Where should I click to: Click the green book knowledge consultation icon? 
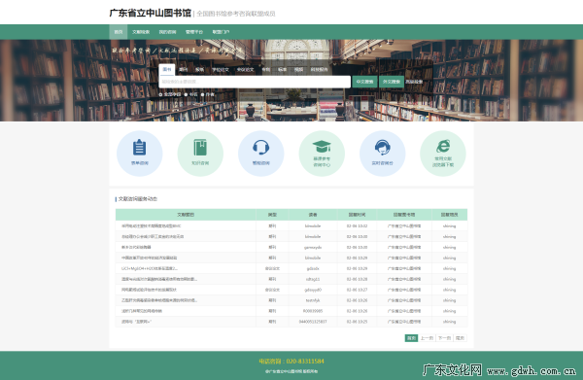coord(200,154)
